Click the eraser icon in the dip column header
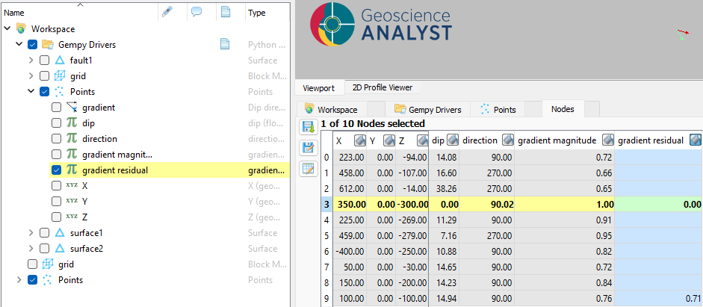The image size is (703, 307). pyautogui.click(x=453, y=140)
